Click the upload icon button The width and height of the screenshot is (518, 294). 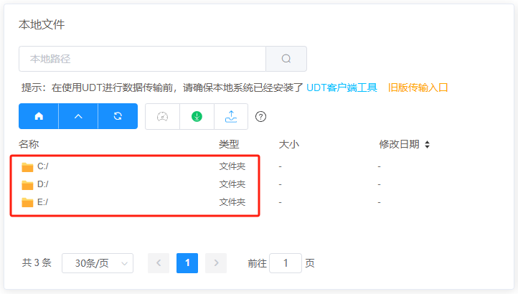click(231, 117)
